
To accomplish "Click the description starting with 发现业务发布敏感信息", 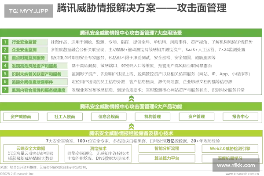I will point(158,90).
